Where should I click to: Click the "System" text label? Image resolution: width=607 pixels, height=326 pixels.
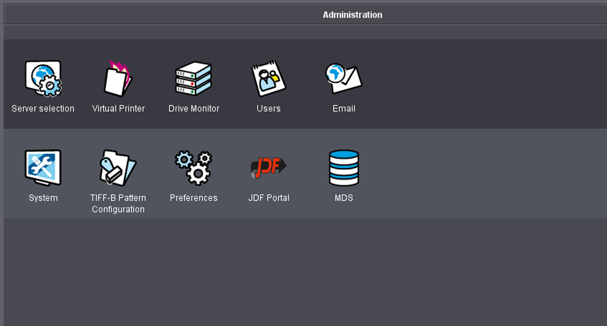[x=43, y=198]
